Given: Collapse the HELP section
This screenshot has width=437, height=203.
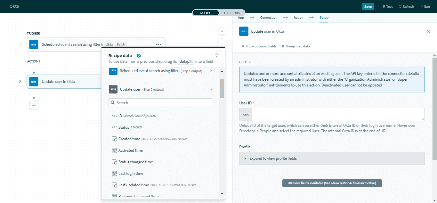Looking at the screenshot, I should (249, 62).
